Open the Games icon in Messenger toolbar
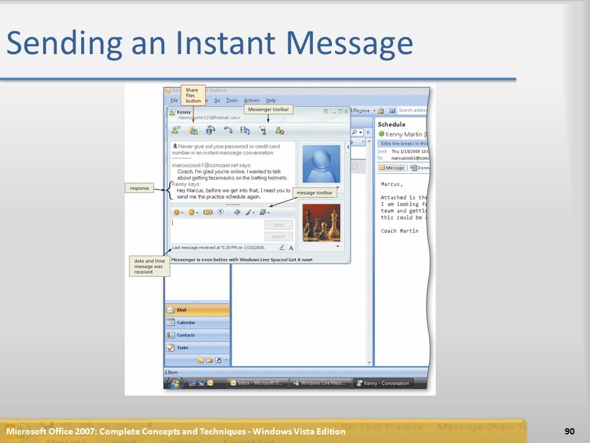This screenshot has width=590, height=443. click(x=262, y=130)
